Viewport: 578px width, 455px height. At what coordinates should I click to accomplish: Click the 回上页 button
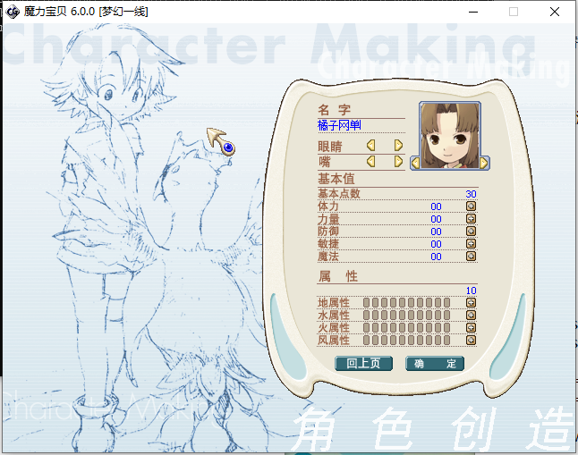[x=363, y=364]
